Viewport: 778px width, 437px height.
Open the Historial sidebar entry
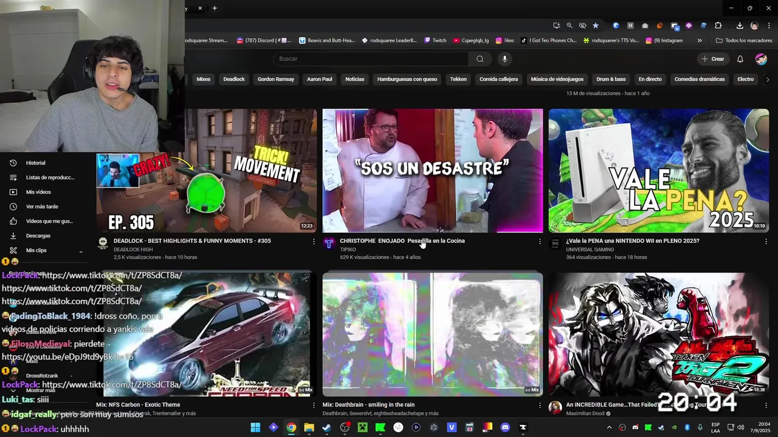(35, 163)
